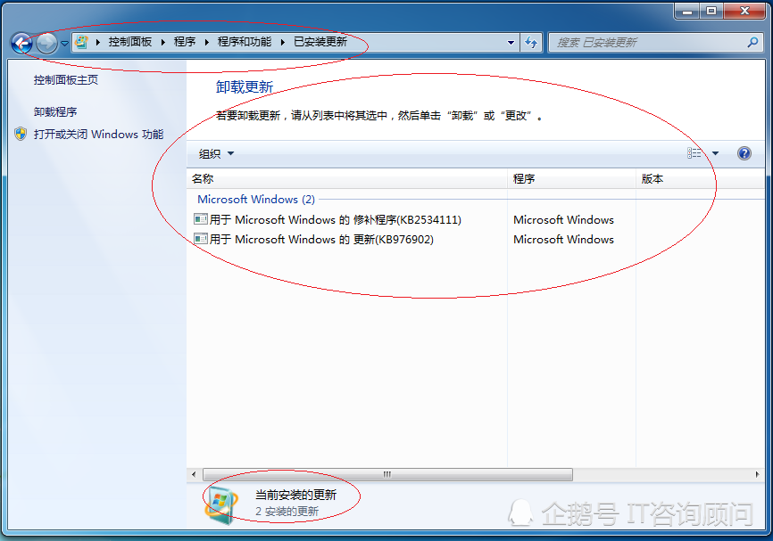773x541 pixels.
Task: Open 打开或关闭 Windows 功能 link
Action: point(98,134)
